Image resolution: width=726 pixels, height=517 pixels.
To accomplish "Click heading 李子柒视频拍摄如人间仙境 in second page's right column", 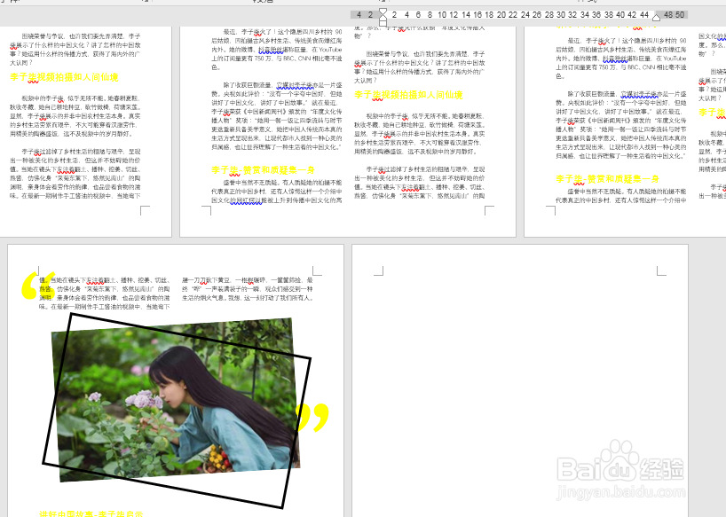I will coord(408,95).
